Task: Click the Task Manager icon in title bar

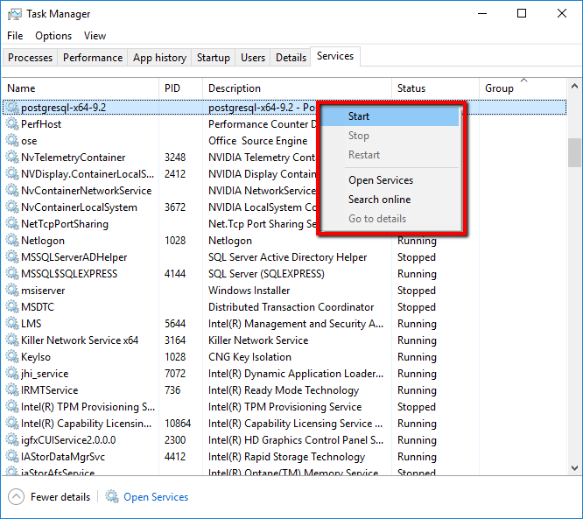Action: click(x=14, y=14)
